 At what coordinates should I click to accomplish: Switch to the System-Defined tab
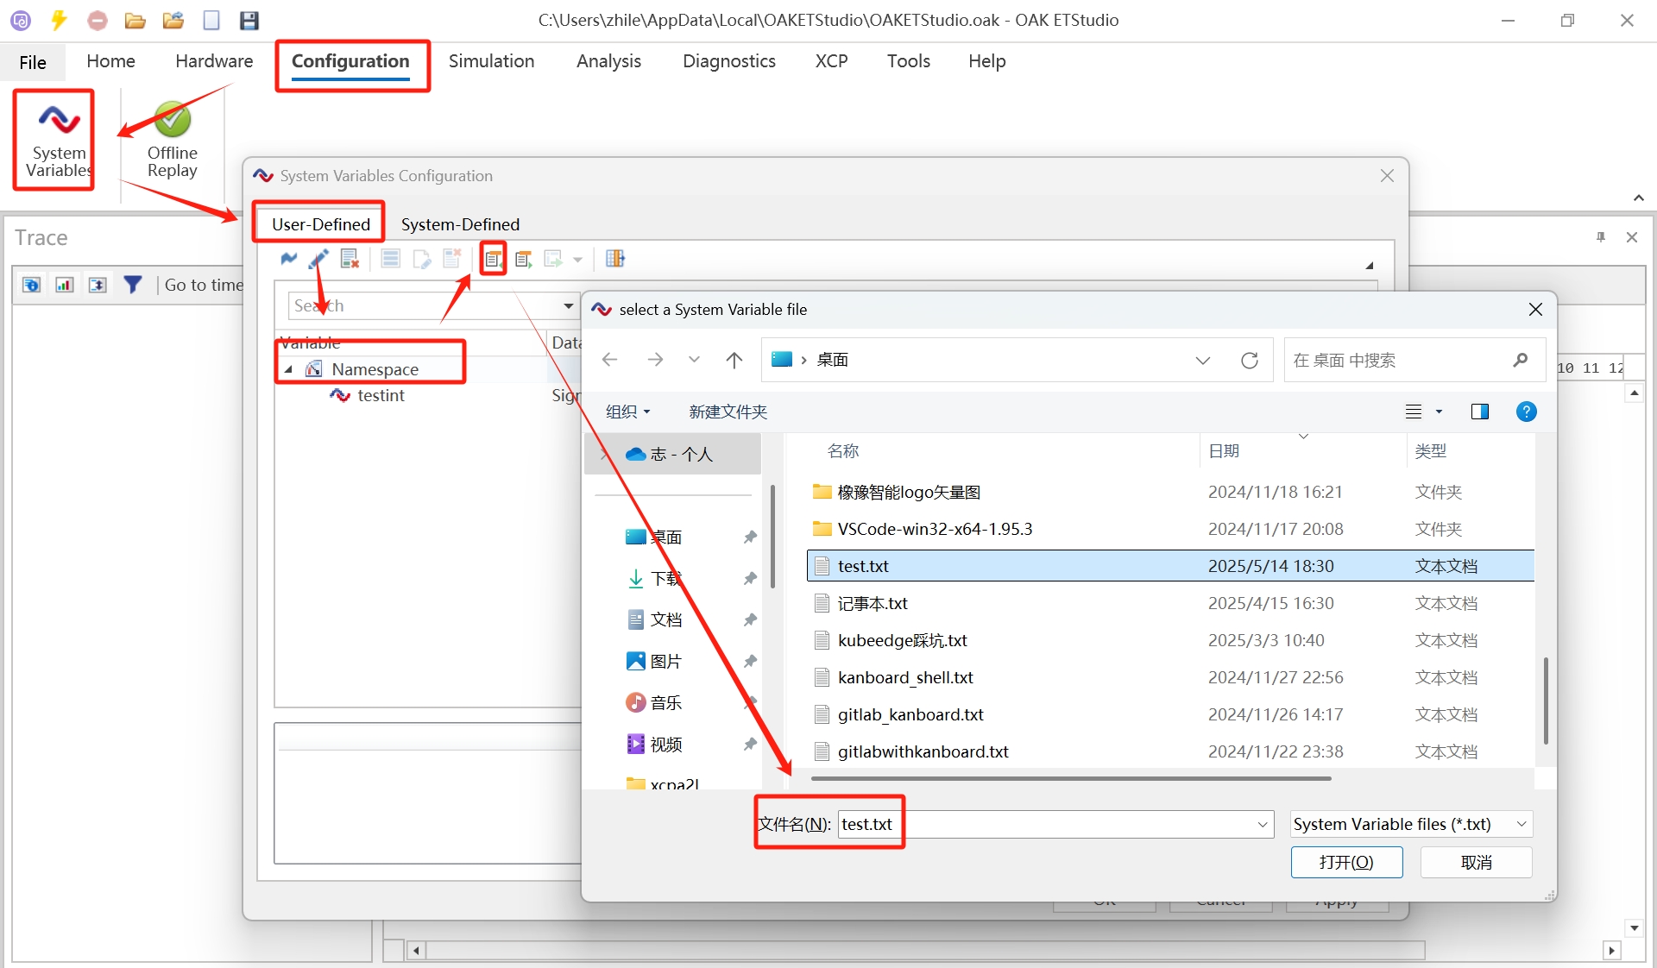click(460, 224)
